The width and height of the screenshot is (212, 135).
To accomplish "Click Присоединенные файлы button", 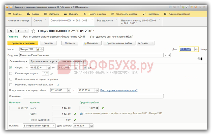I will pos(119,43).
